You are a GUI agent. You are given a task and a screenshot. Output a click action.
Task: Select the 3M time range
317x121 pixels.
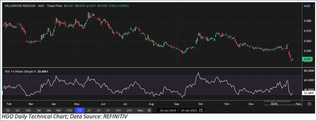pos(48,110)
